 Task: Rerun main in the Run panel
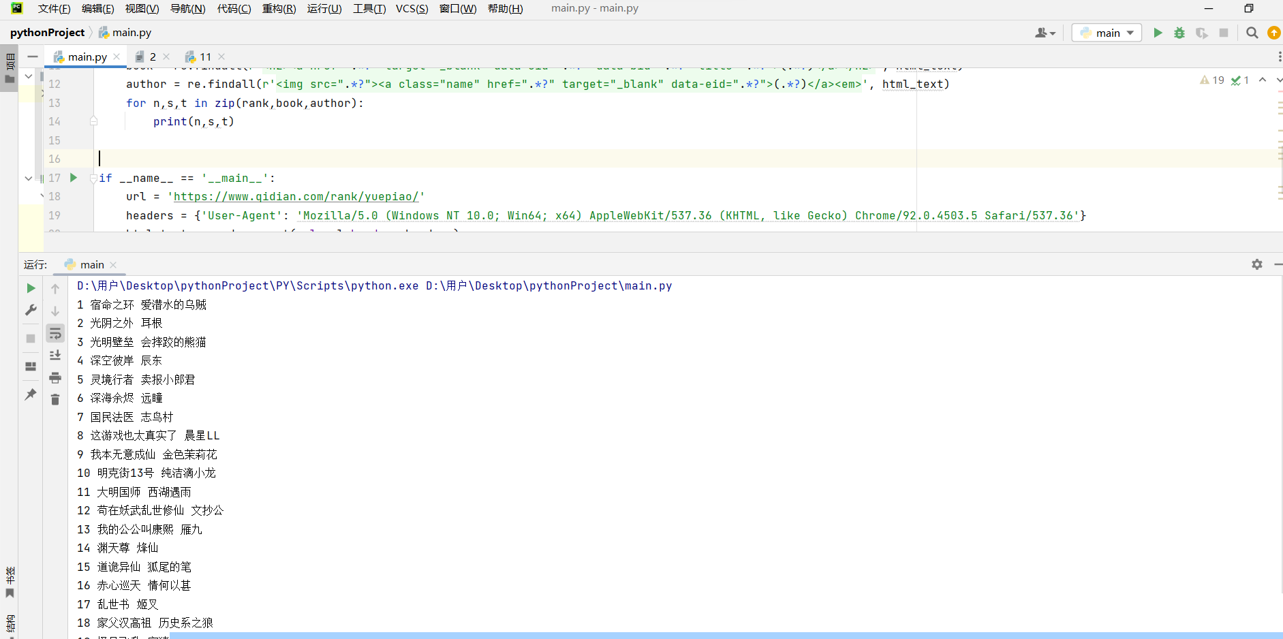[x=31, y=288]
